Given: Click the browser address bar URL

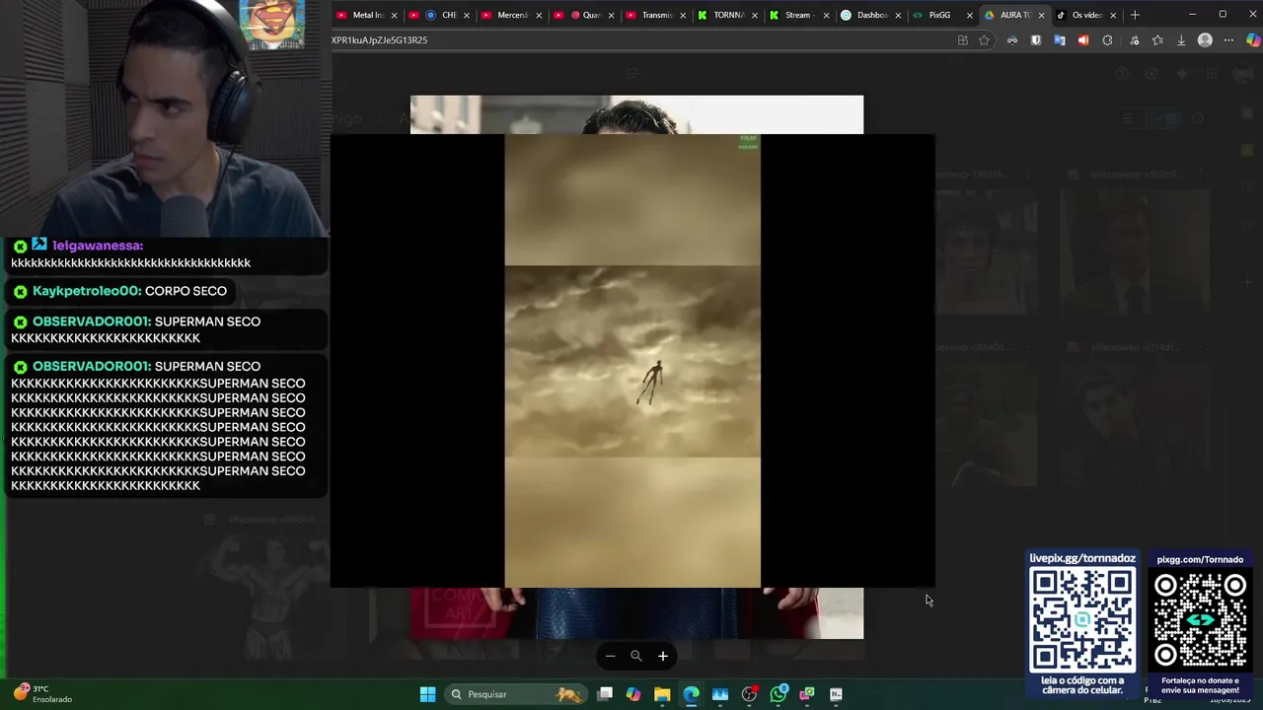Looking at the screenshot, I should [380, 40].
